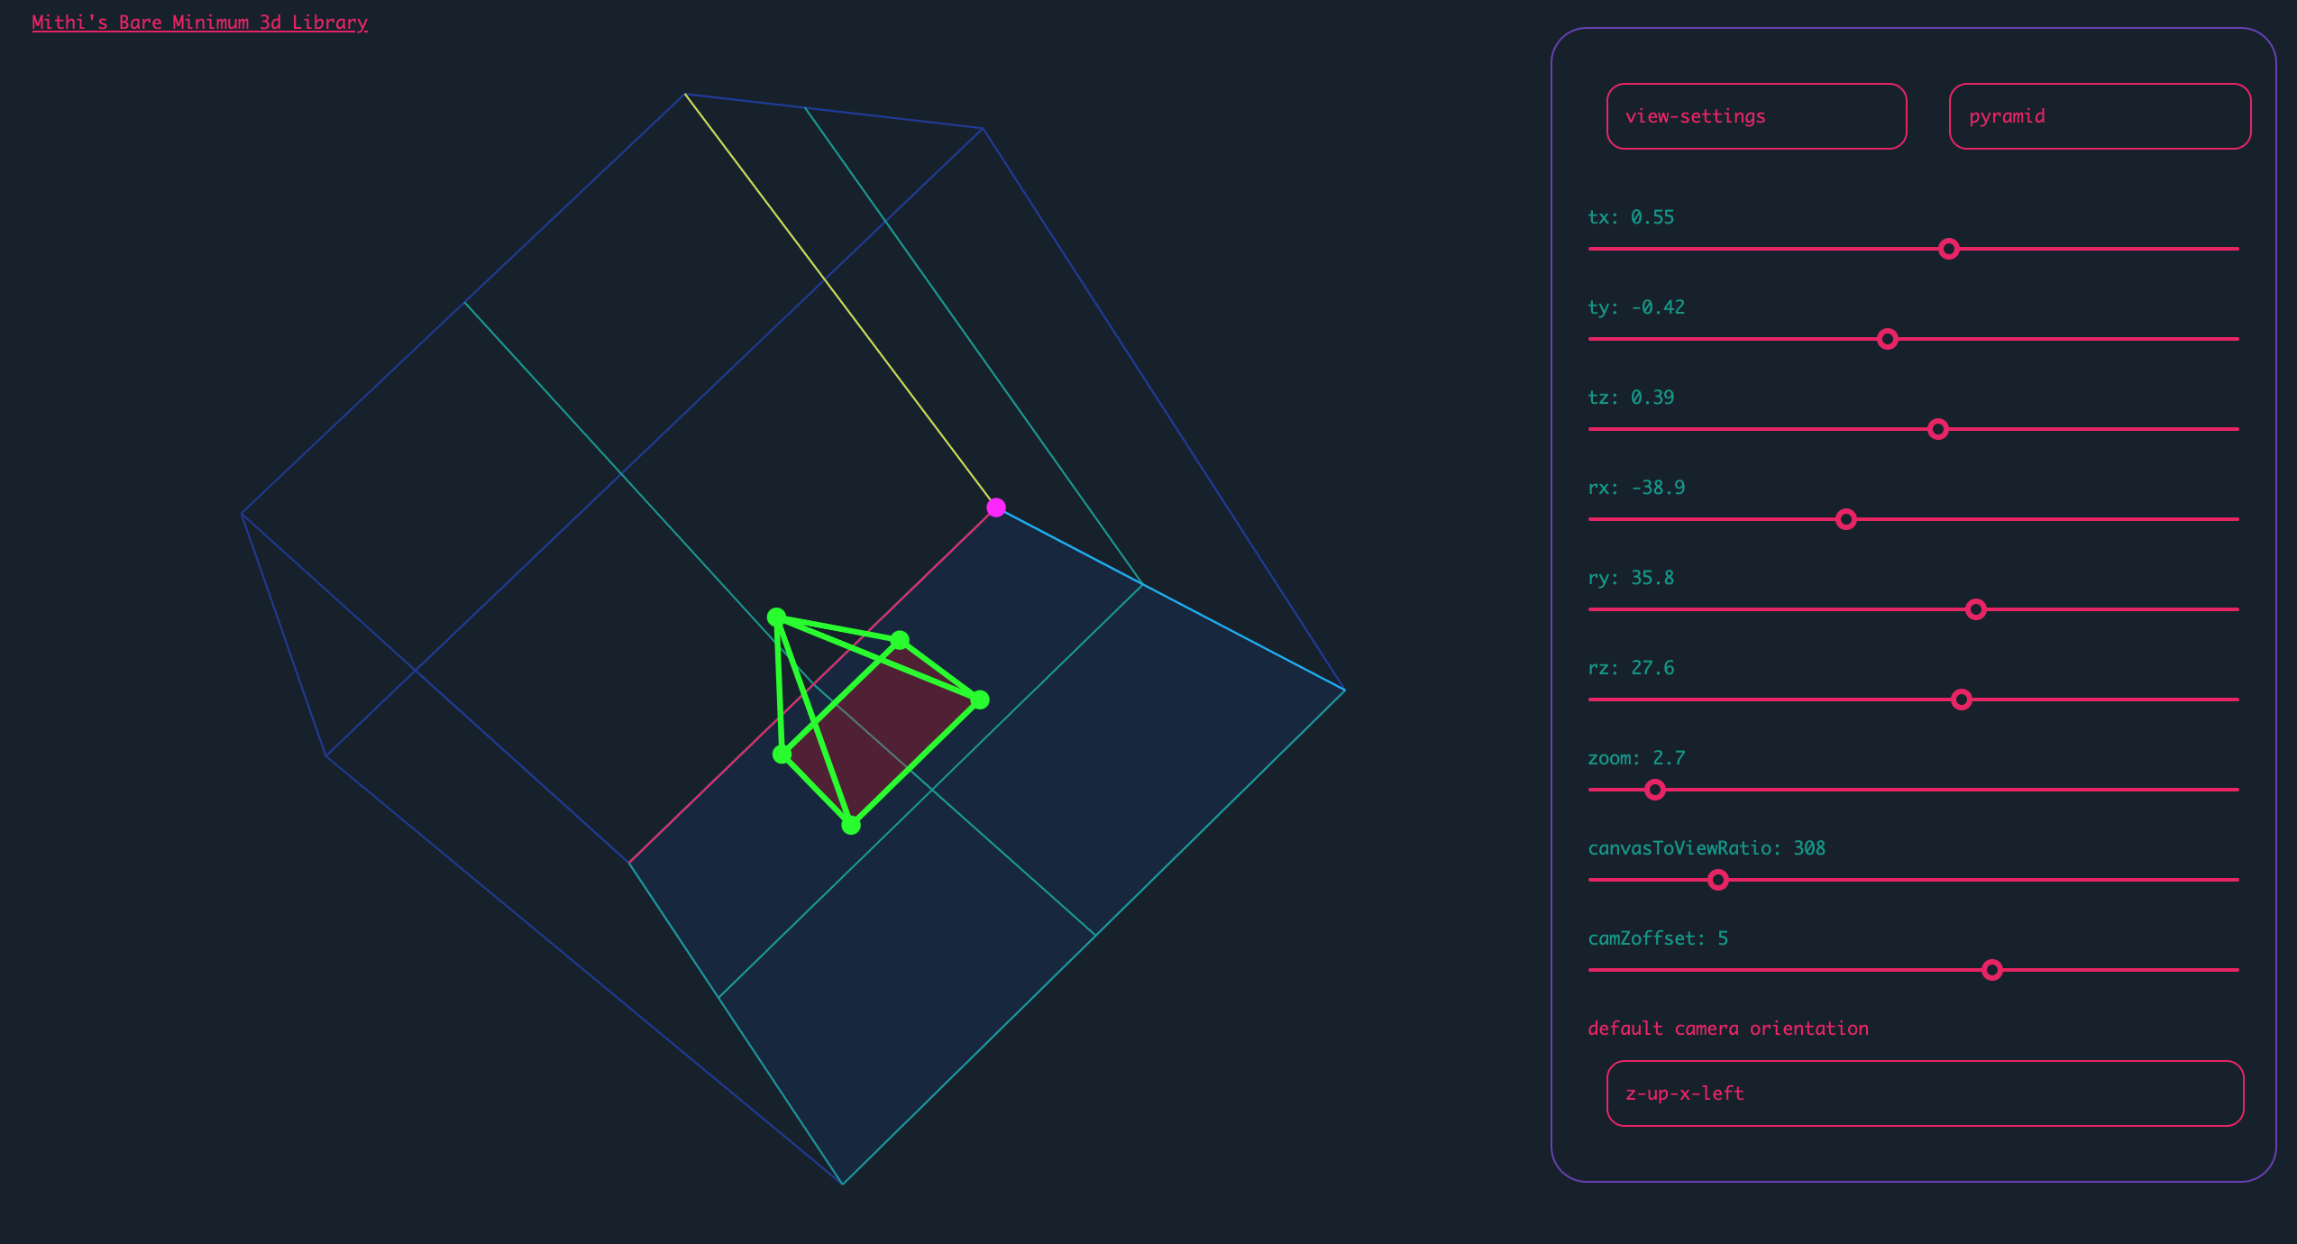Click the pyramid's rightmost green vertex
Viewport: 2297px width, 1244px height.
(980, 700)
